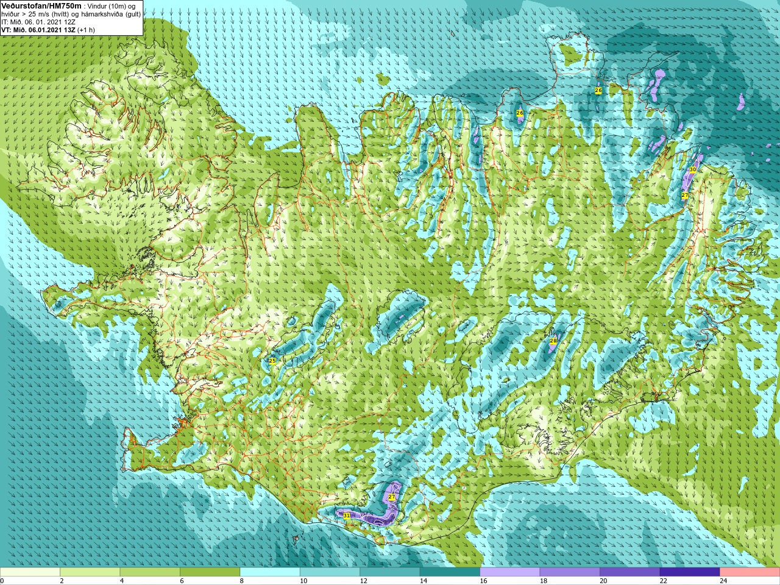
Task: Click the 'IT: Mið. 06. 01. 2021 12Z' line
Action: click(x=38, y=21)
